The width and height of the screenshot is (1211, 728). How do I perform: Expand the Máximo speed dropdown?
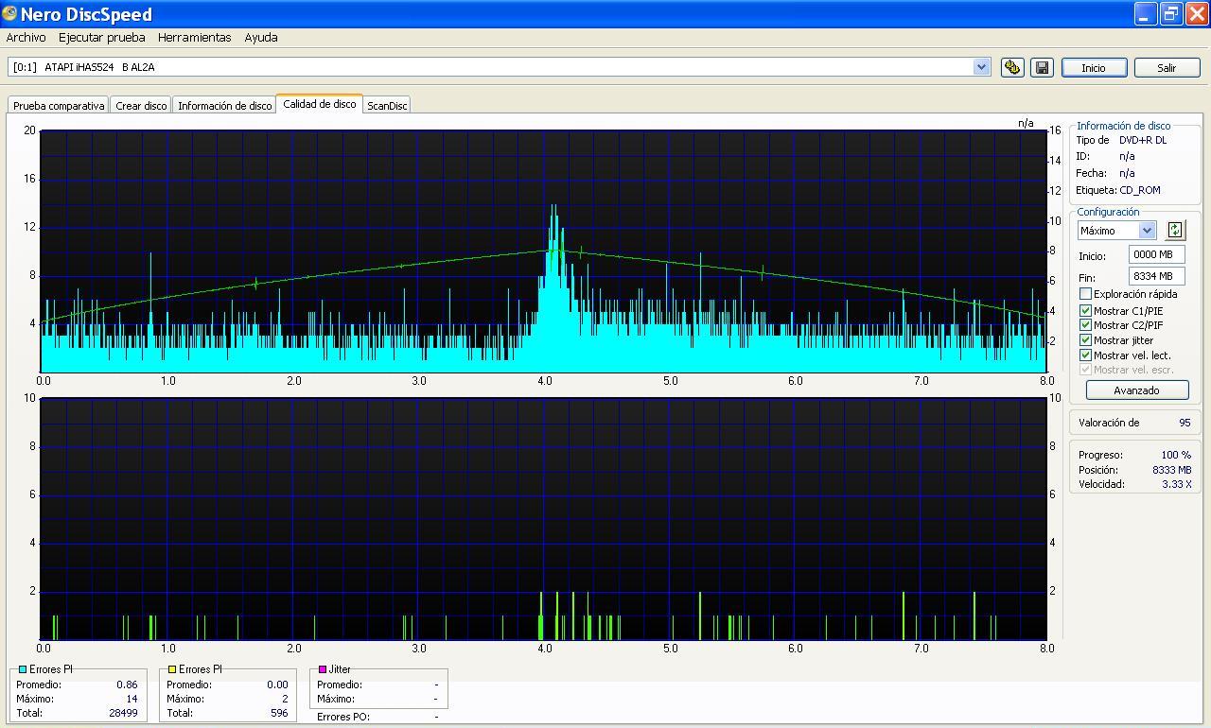tap(1147, 231)
